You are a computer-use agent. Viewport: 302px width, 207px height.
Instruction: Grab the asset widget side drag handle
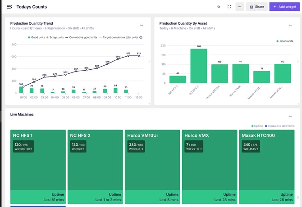pyautogui.click(x=298, y=61)
